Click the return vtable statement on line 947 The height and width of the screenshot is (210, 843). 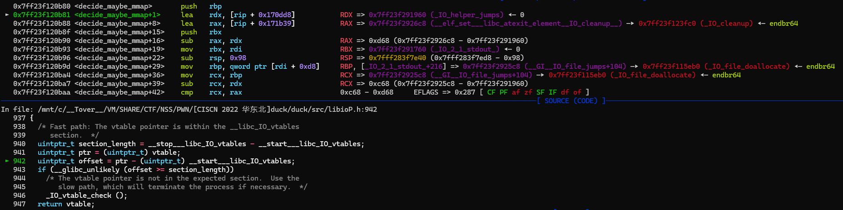tap(66, 204)
